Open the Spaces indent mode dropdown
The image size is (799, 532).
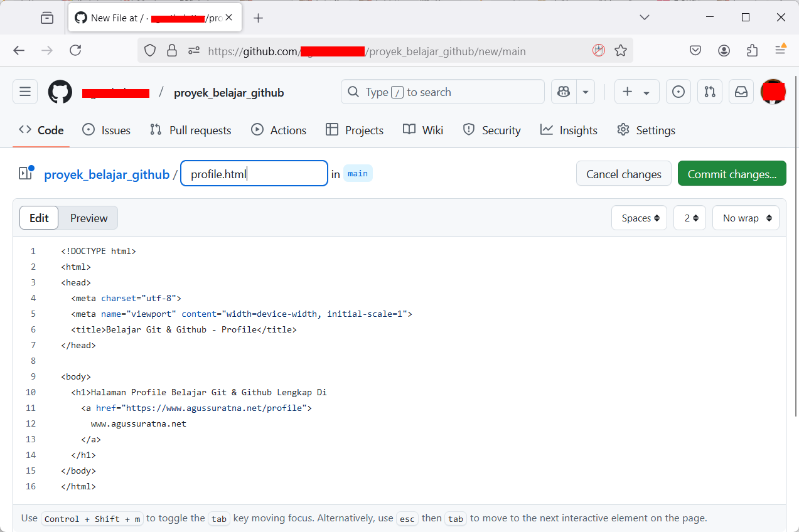coord(639,218)
